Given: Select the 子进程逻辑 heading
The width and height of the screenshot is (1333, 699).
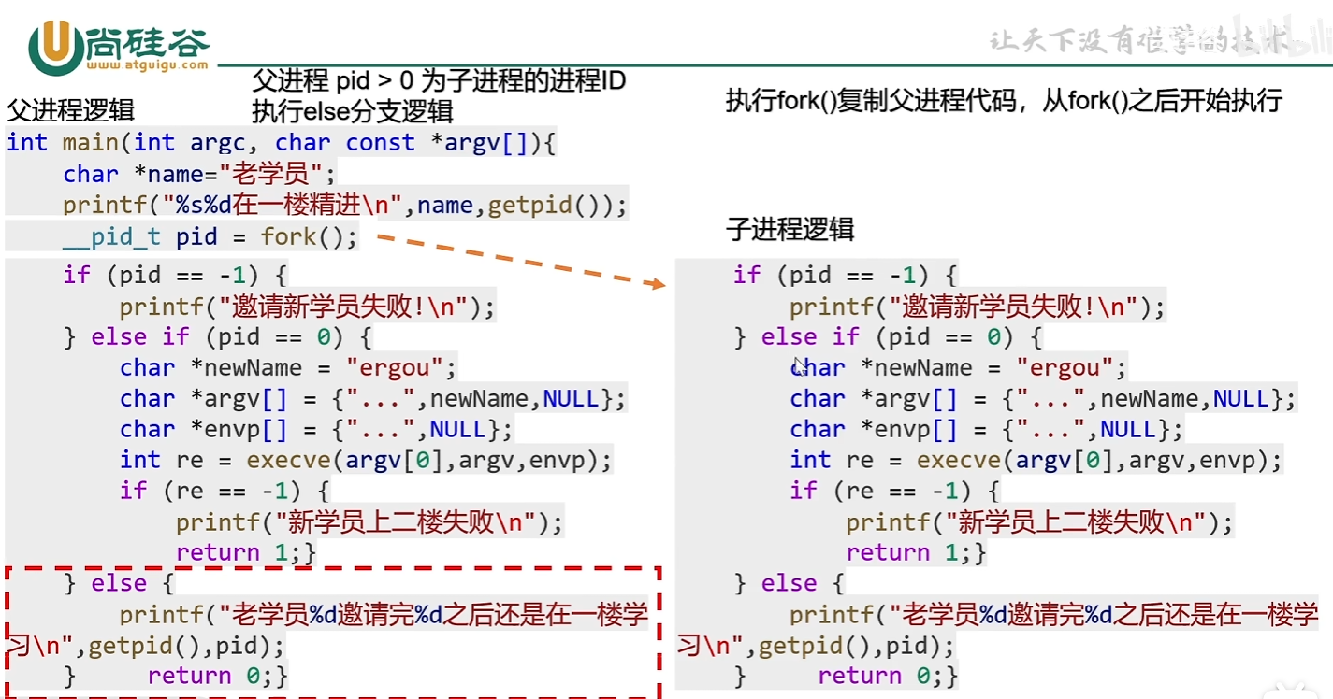Looking at the screenshot, I should [x=790, y=229].
